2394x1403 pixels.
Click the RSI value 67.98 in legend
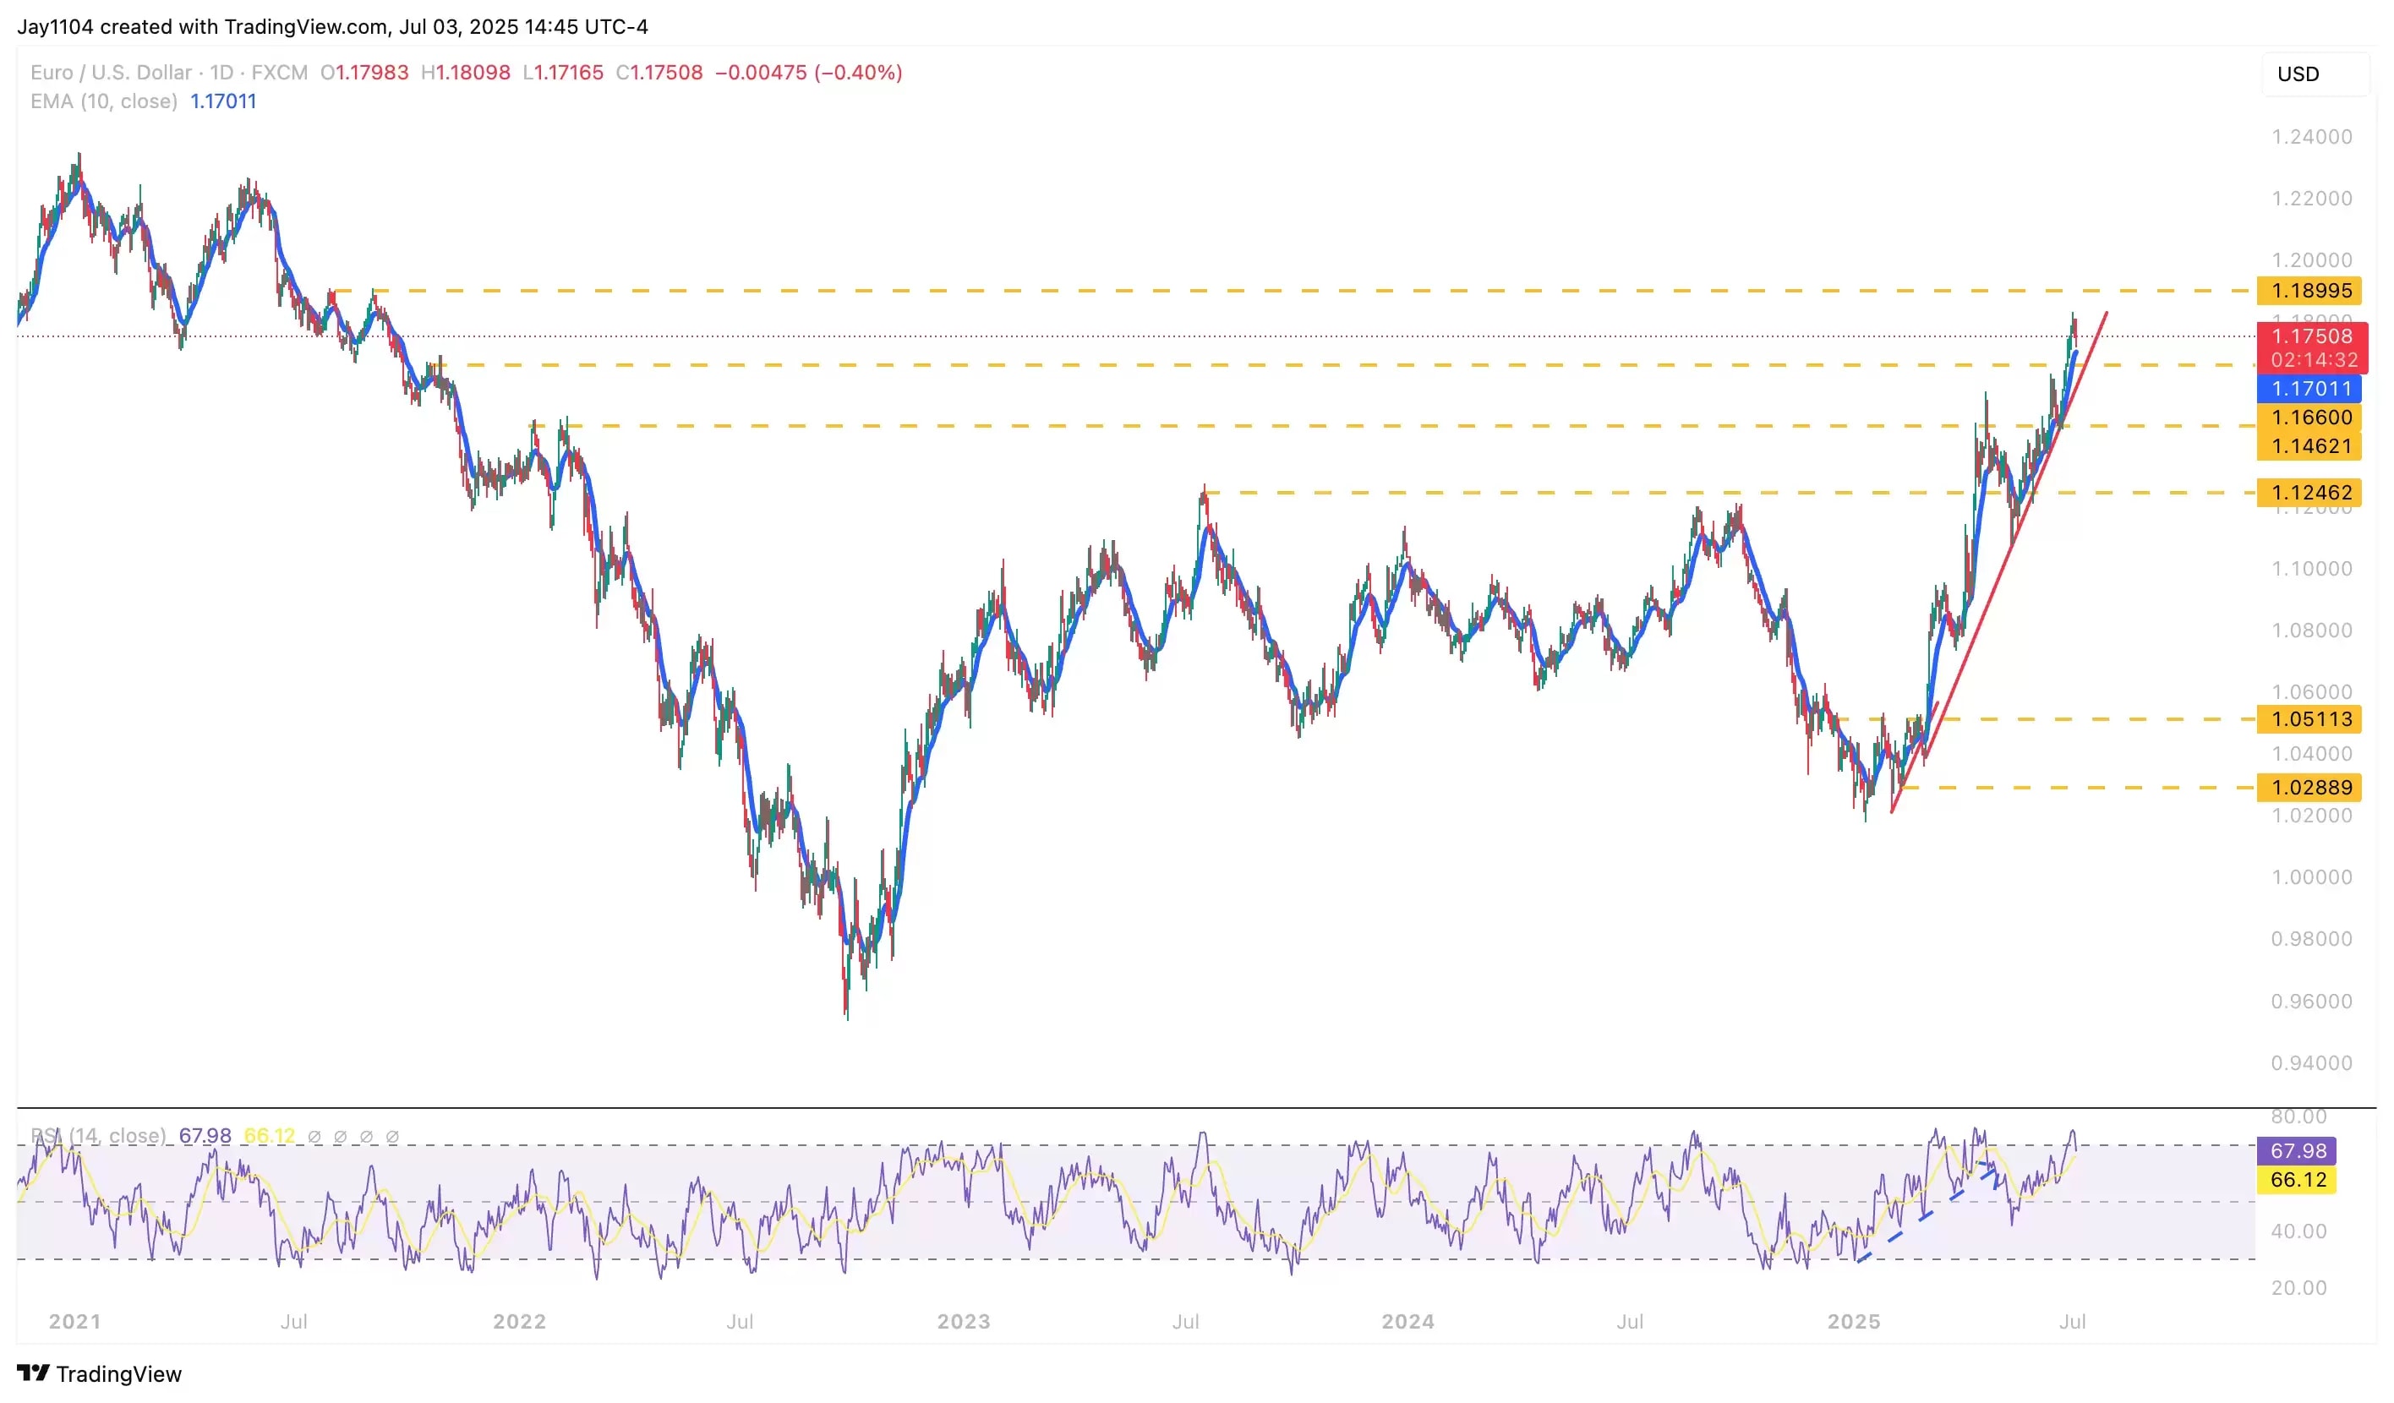click(205, 1135)
